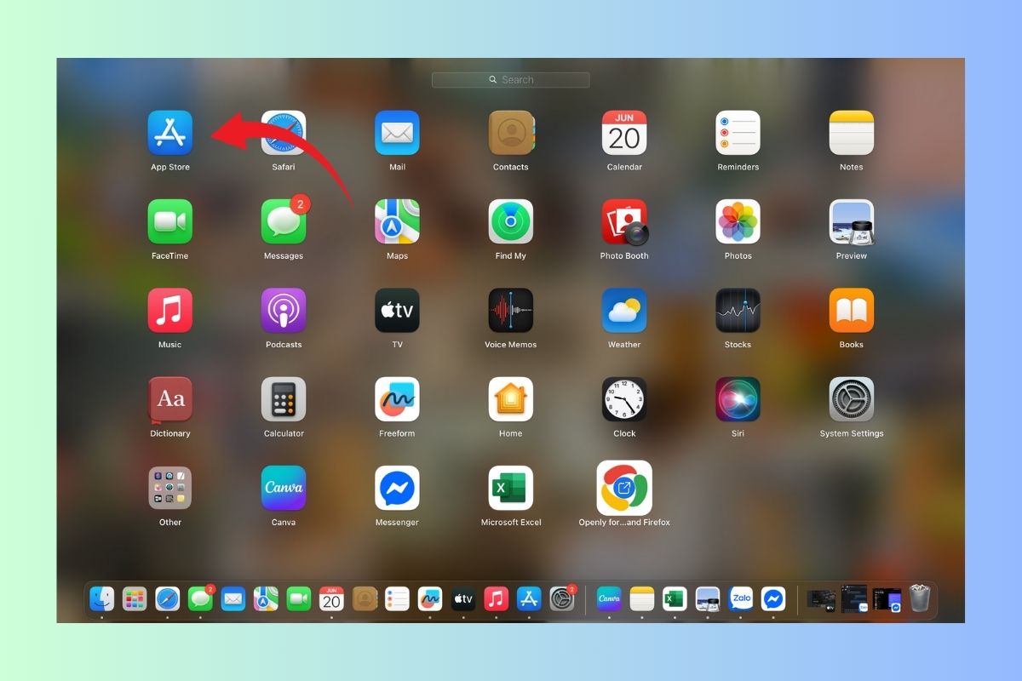
Task: Open Safari from the Dock
Action: (168, 598)
